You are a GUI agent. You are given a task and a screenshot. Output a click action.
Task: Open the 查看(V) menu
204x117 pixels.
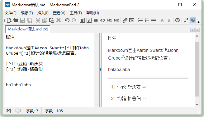(59, 13)
